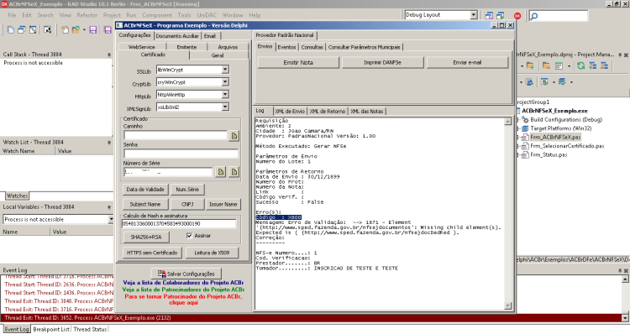Click the Open project folder icon
630x334 pixels.
[x=76, y=29]
